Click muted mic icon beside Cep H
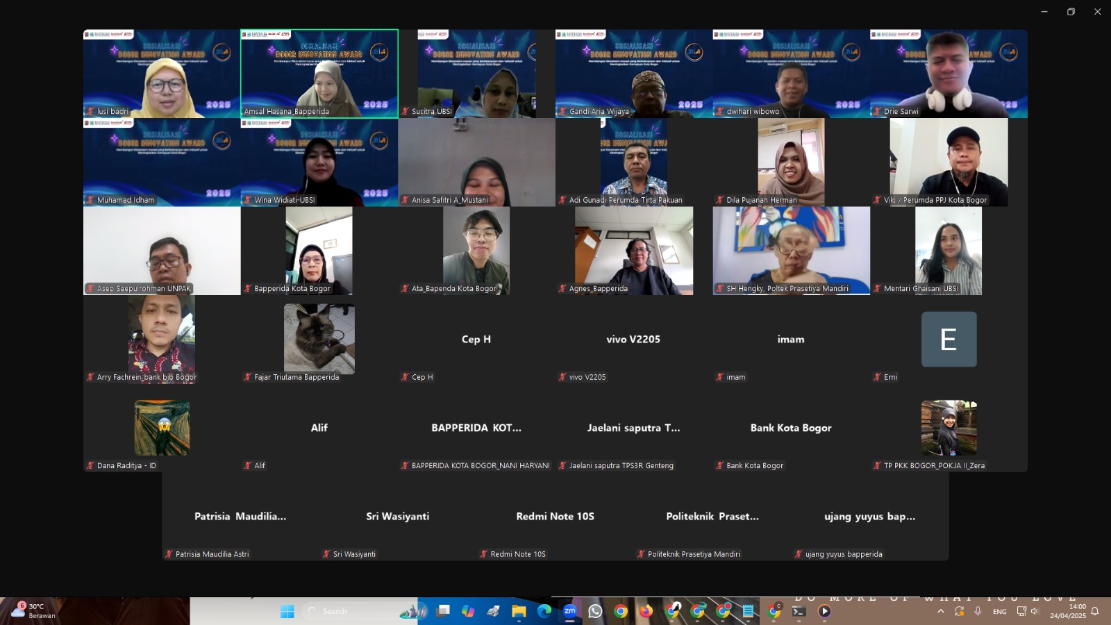Viewport: 1111px width, 625px height. 405,377
